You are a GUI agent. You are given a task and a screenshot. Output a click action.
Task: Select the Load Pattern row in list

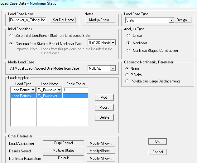tap(23, 96)
